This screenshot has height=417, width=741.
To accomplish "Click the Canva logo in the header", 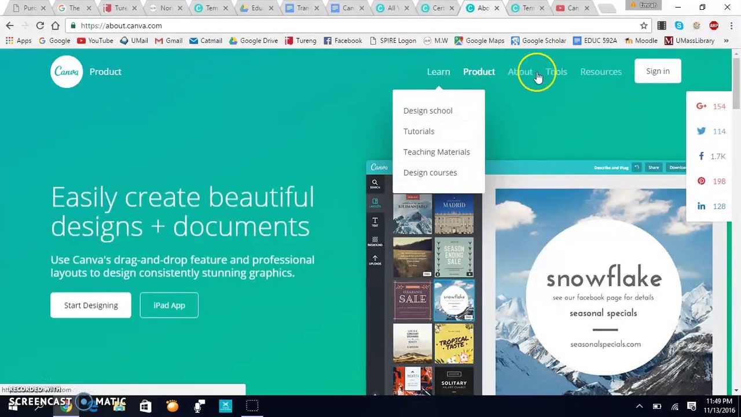I will click(x=67, y=72).
